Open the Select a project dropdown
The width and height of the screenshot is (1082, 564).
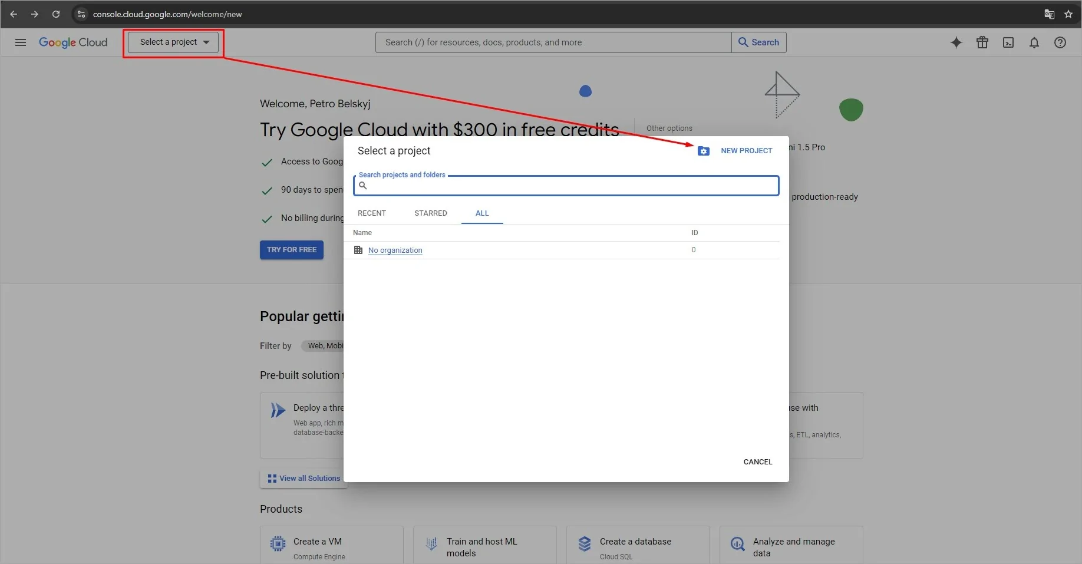click(173, 42)
